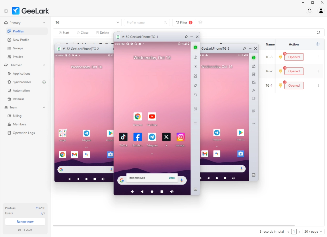Refresh the profiles list
This screenshot has width=327, height=237.
pos(318,33)
